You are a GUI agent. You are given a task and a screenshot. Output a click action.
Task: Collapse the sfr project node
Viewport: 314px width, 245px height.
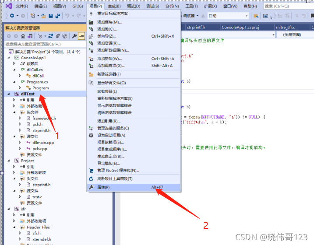click(9, 209)
